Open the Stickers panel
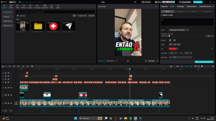 24,6
